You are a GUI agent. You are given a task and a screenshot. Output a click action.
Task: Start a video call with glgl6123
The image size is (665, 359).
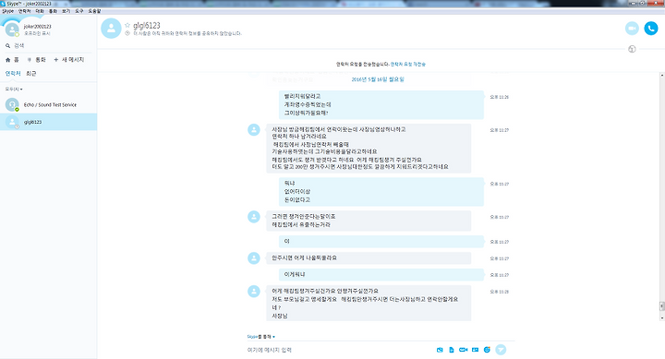(x=632, y=29)
